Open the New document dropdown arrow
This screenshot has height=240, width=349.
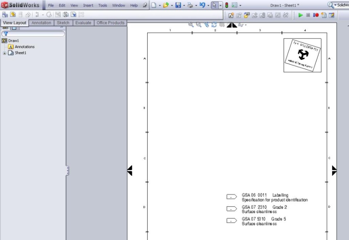tap(160, 5)
